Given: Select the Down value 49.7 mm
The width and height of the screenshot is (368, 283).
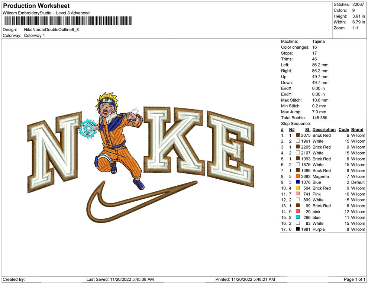Looking at the screenshot, I should pyautogui.click(x=320, y=82).
